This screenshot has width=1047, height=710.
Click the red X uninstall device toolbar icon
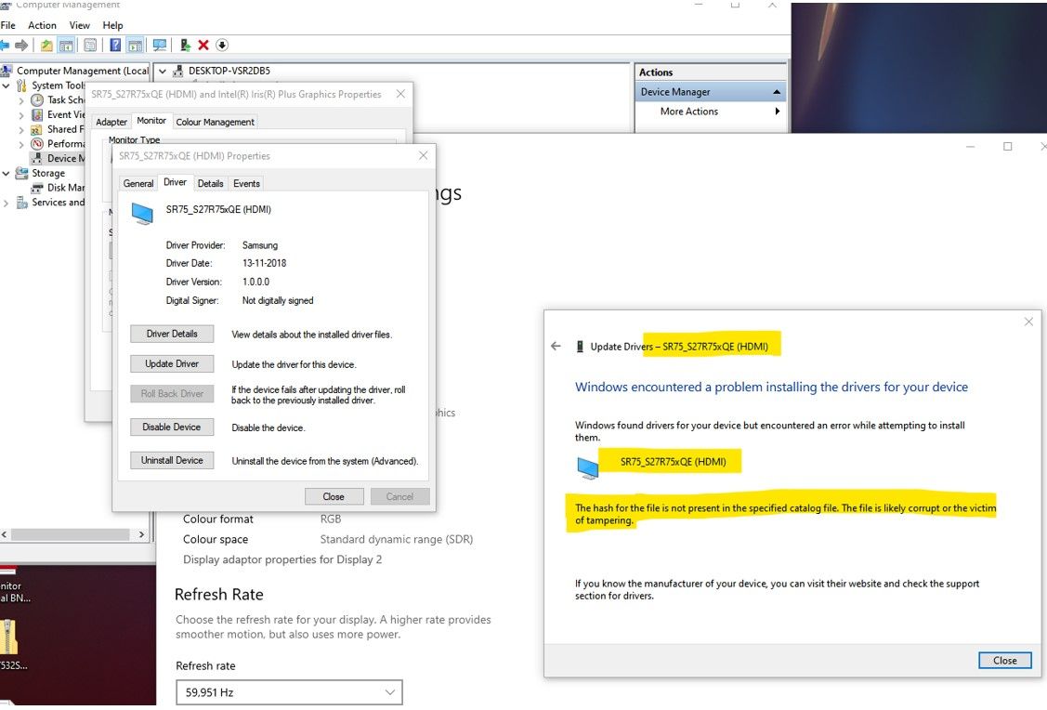coord(203,45)
